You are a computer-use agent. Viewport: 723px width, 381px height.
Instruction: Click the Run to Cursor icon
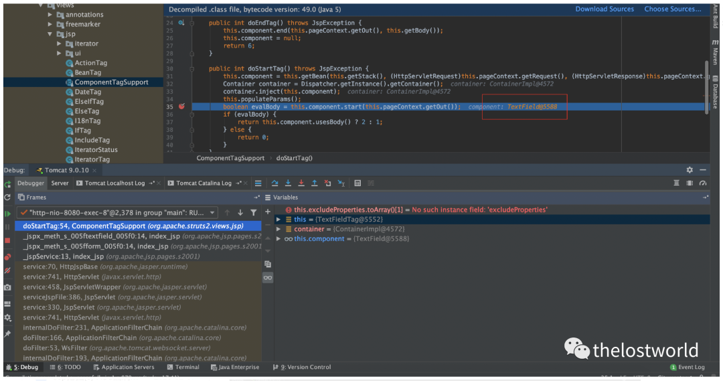(x=341, y=183)
